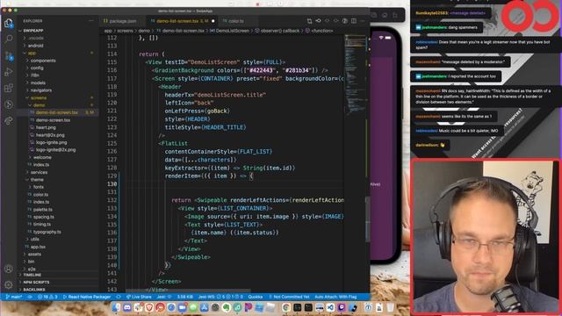Screen dimensions: 562x316
Task: Expand the NPM SCRIPTS section
Action: (x=36, y=283)
